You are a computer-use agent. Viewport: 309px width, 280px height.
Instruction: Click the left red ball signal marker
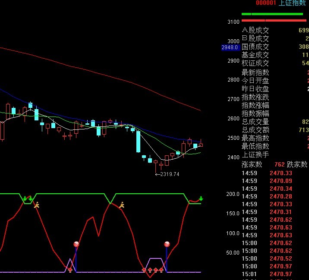[x=76, y=244]
